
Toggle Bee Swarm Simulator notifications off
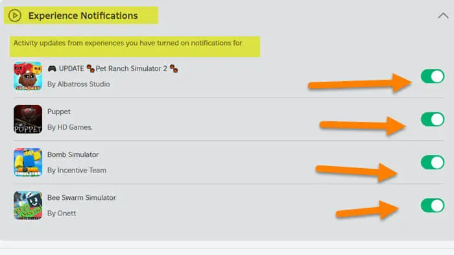(x=433, y=205)
